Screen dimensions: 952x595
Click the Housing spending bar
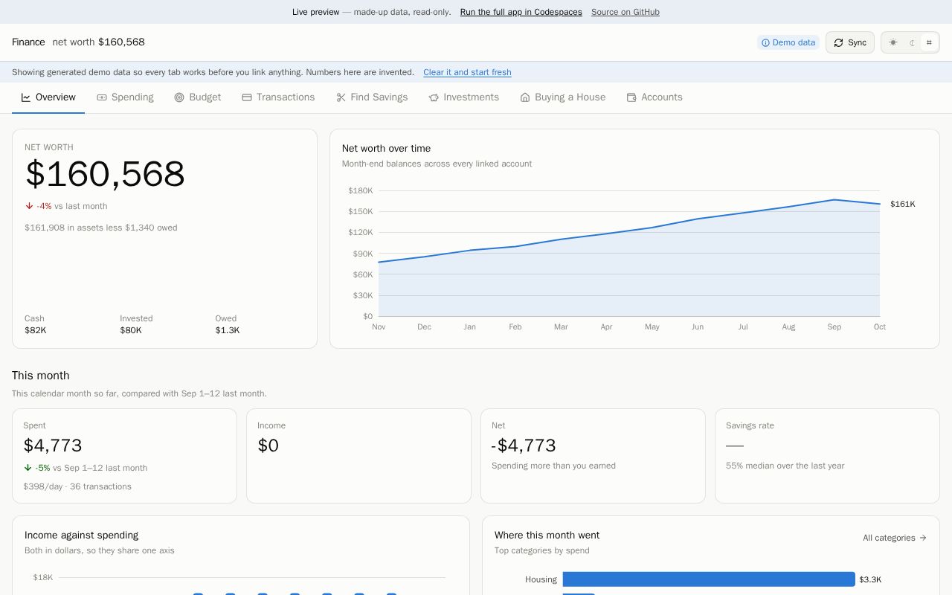(709, 579)
